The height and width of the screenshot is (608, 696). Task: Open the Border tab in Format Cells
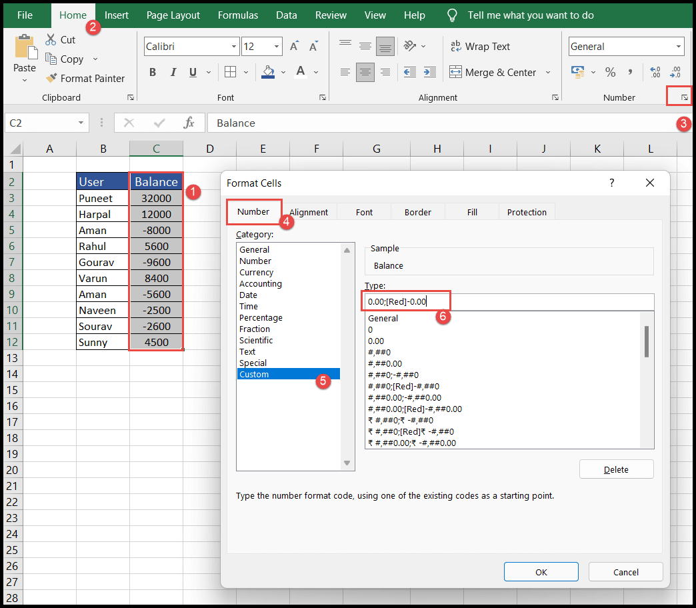point(417,211)
